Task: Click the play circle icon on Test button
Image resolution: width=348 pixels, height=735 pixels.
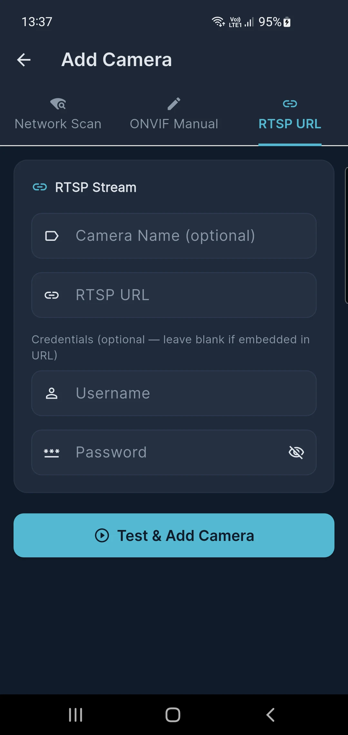Action: click(x=102, y=535)
